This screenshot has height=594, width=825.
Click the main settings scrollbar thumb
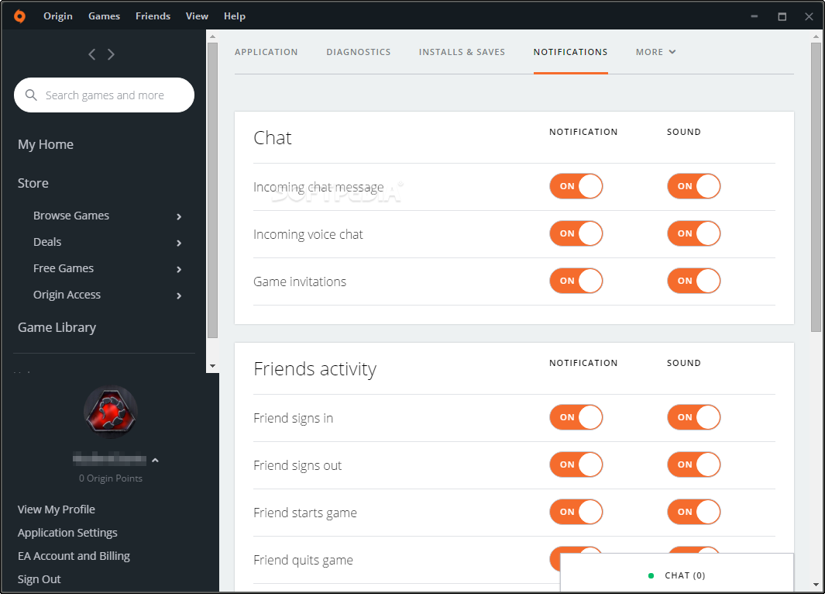coord(816,187)
